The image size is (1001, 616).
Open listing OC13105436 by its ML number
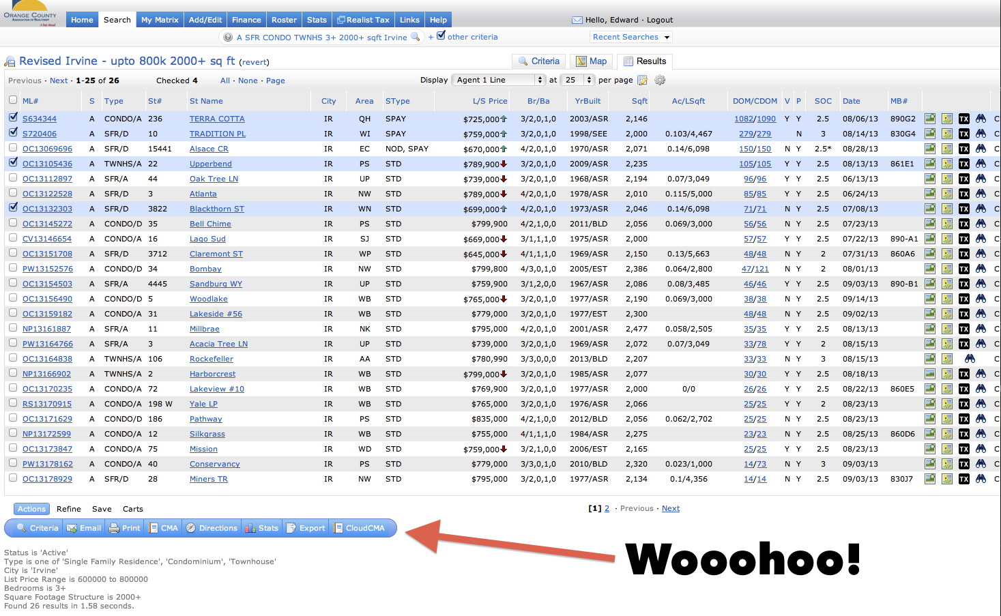[47, 163]
